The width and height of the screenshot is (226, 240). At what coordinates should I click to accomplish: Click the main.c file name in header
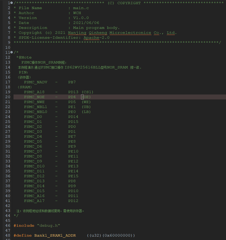81,8
